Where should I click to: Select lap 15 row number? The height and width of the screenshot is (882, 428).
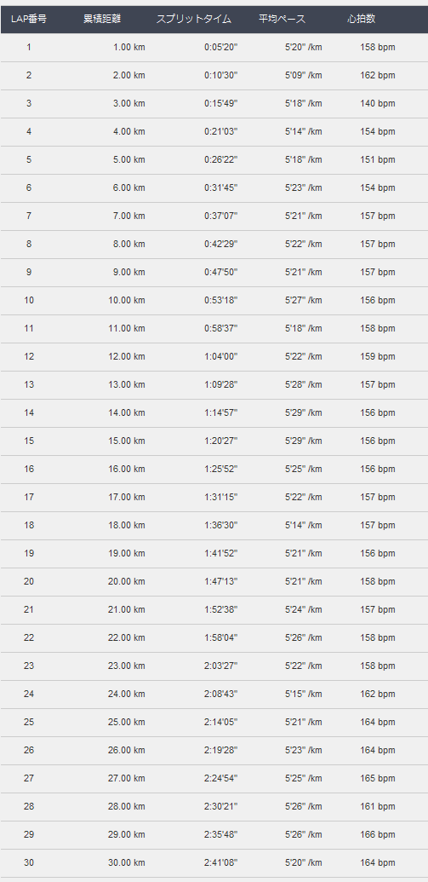[x=29, y=441]
